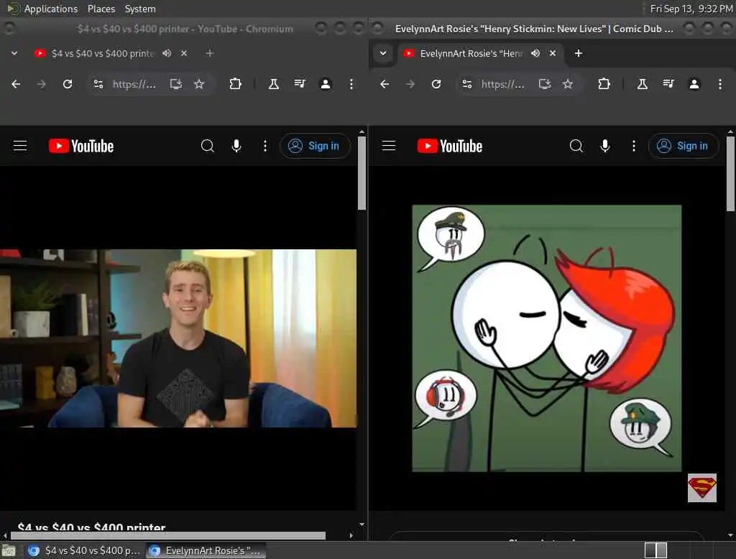
Task: Open Chrome Labs flask in right window
Action: coord(643,84)
